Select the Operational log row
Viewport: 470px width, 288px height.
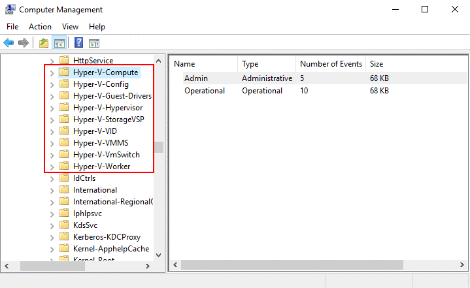click(204, 91)
